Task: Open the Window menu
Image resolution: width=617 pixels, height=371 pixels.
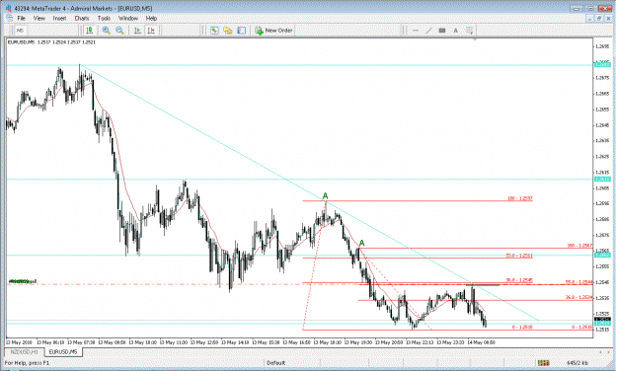Action: coord(128,18)
